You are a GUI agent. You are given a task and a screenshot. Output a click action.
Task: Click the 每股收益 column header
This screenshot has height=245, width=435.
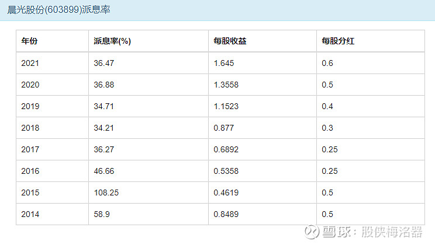pos(230,41)
